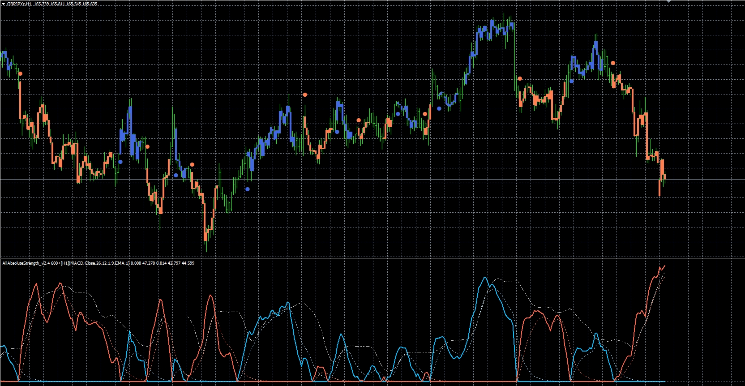This screenshot has height=386, width=745.
Task: Select red strength line's final peak
Action: click(664, 266)
